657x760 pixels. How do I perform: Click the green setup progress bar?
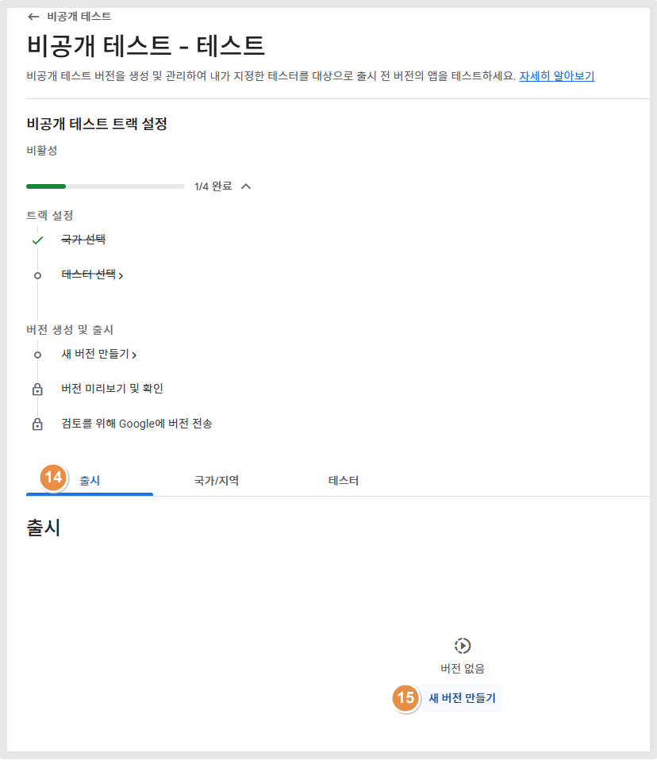(106, 186)
